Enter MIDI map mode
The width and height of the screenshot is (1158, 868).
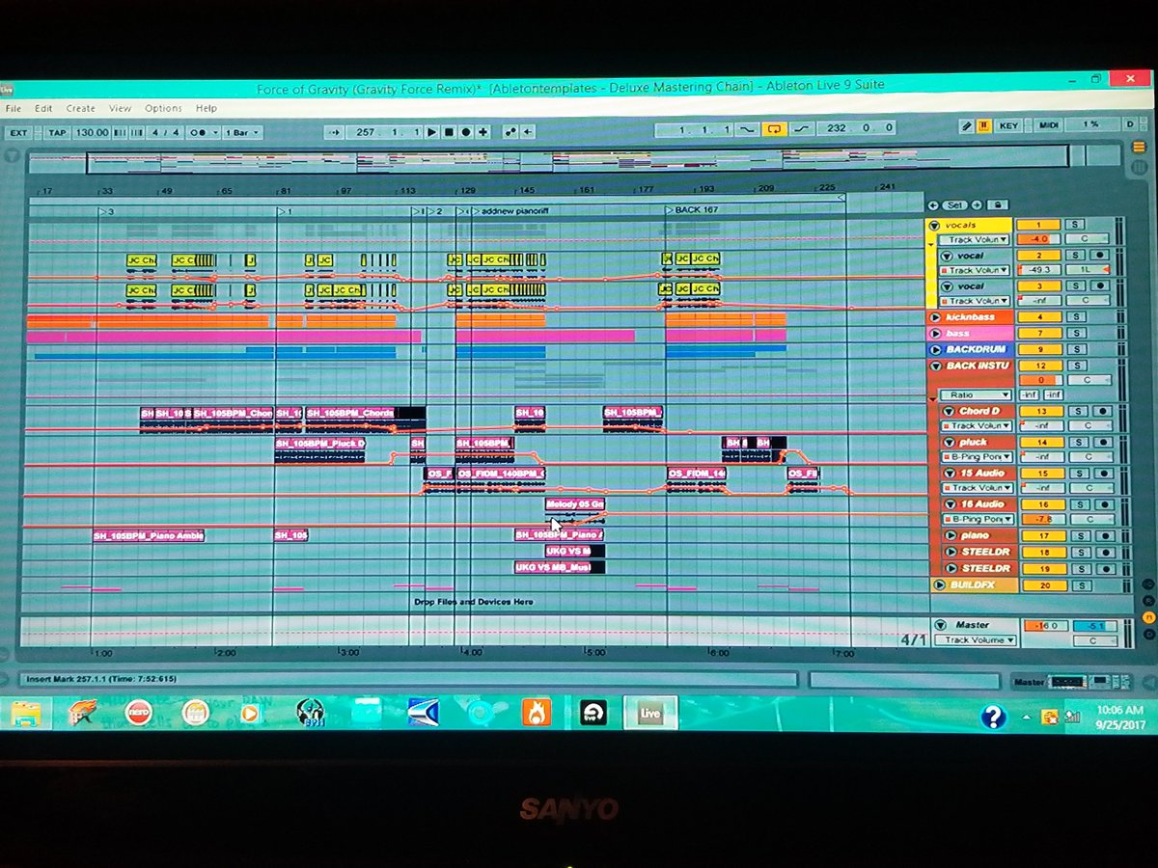coord(1050,127)
